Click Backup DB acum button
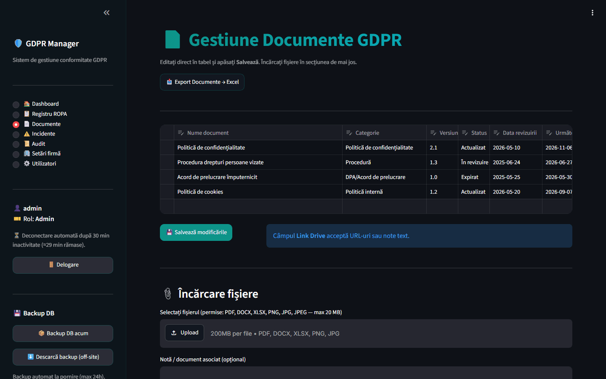 [x=63, y=334]
